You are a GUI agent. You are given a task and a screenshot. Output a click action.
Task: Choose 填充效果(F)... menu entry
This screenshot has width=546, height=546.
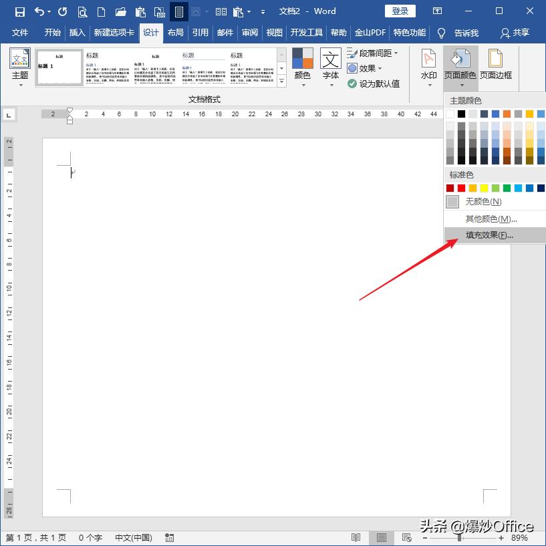pos(489,235)
